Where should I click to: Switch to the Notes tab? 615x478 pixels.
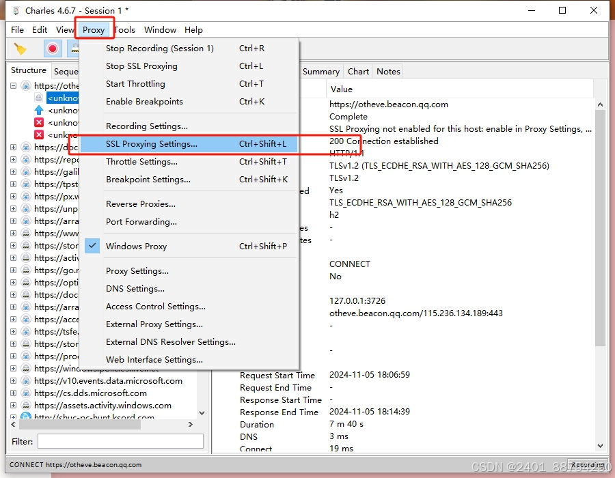coord(388,72)
